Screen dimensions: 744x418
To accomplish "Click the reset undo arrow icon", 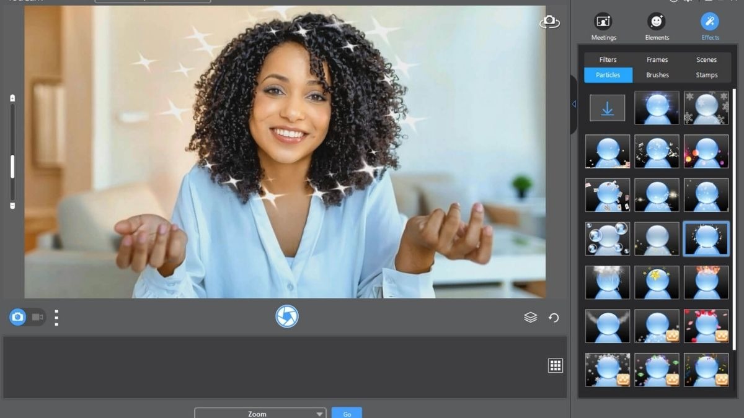I will coord(554,318).
